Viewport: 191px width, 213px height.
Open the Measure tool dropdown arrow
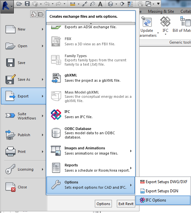[78, 4]
